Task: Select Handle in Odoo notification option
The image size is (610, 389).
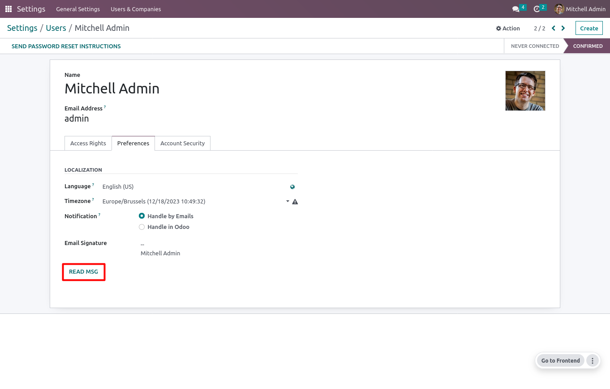Action: tap(142, 227)
